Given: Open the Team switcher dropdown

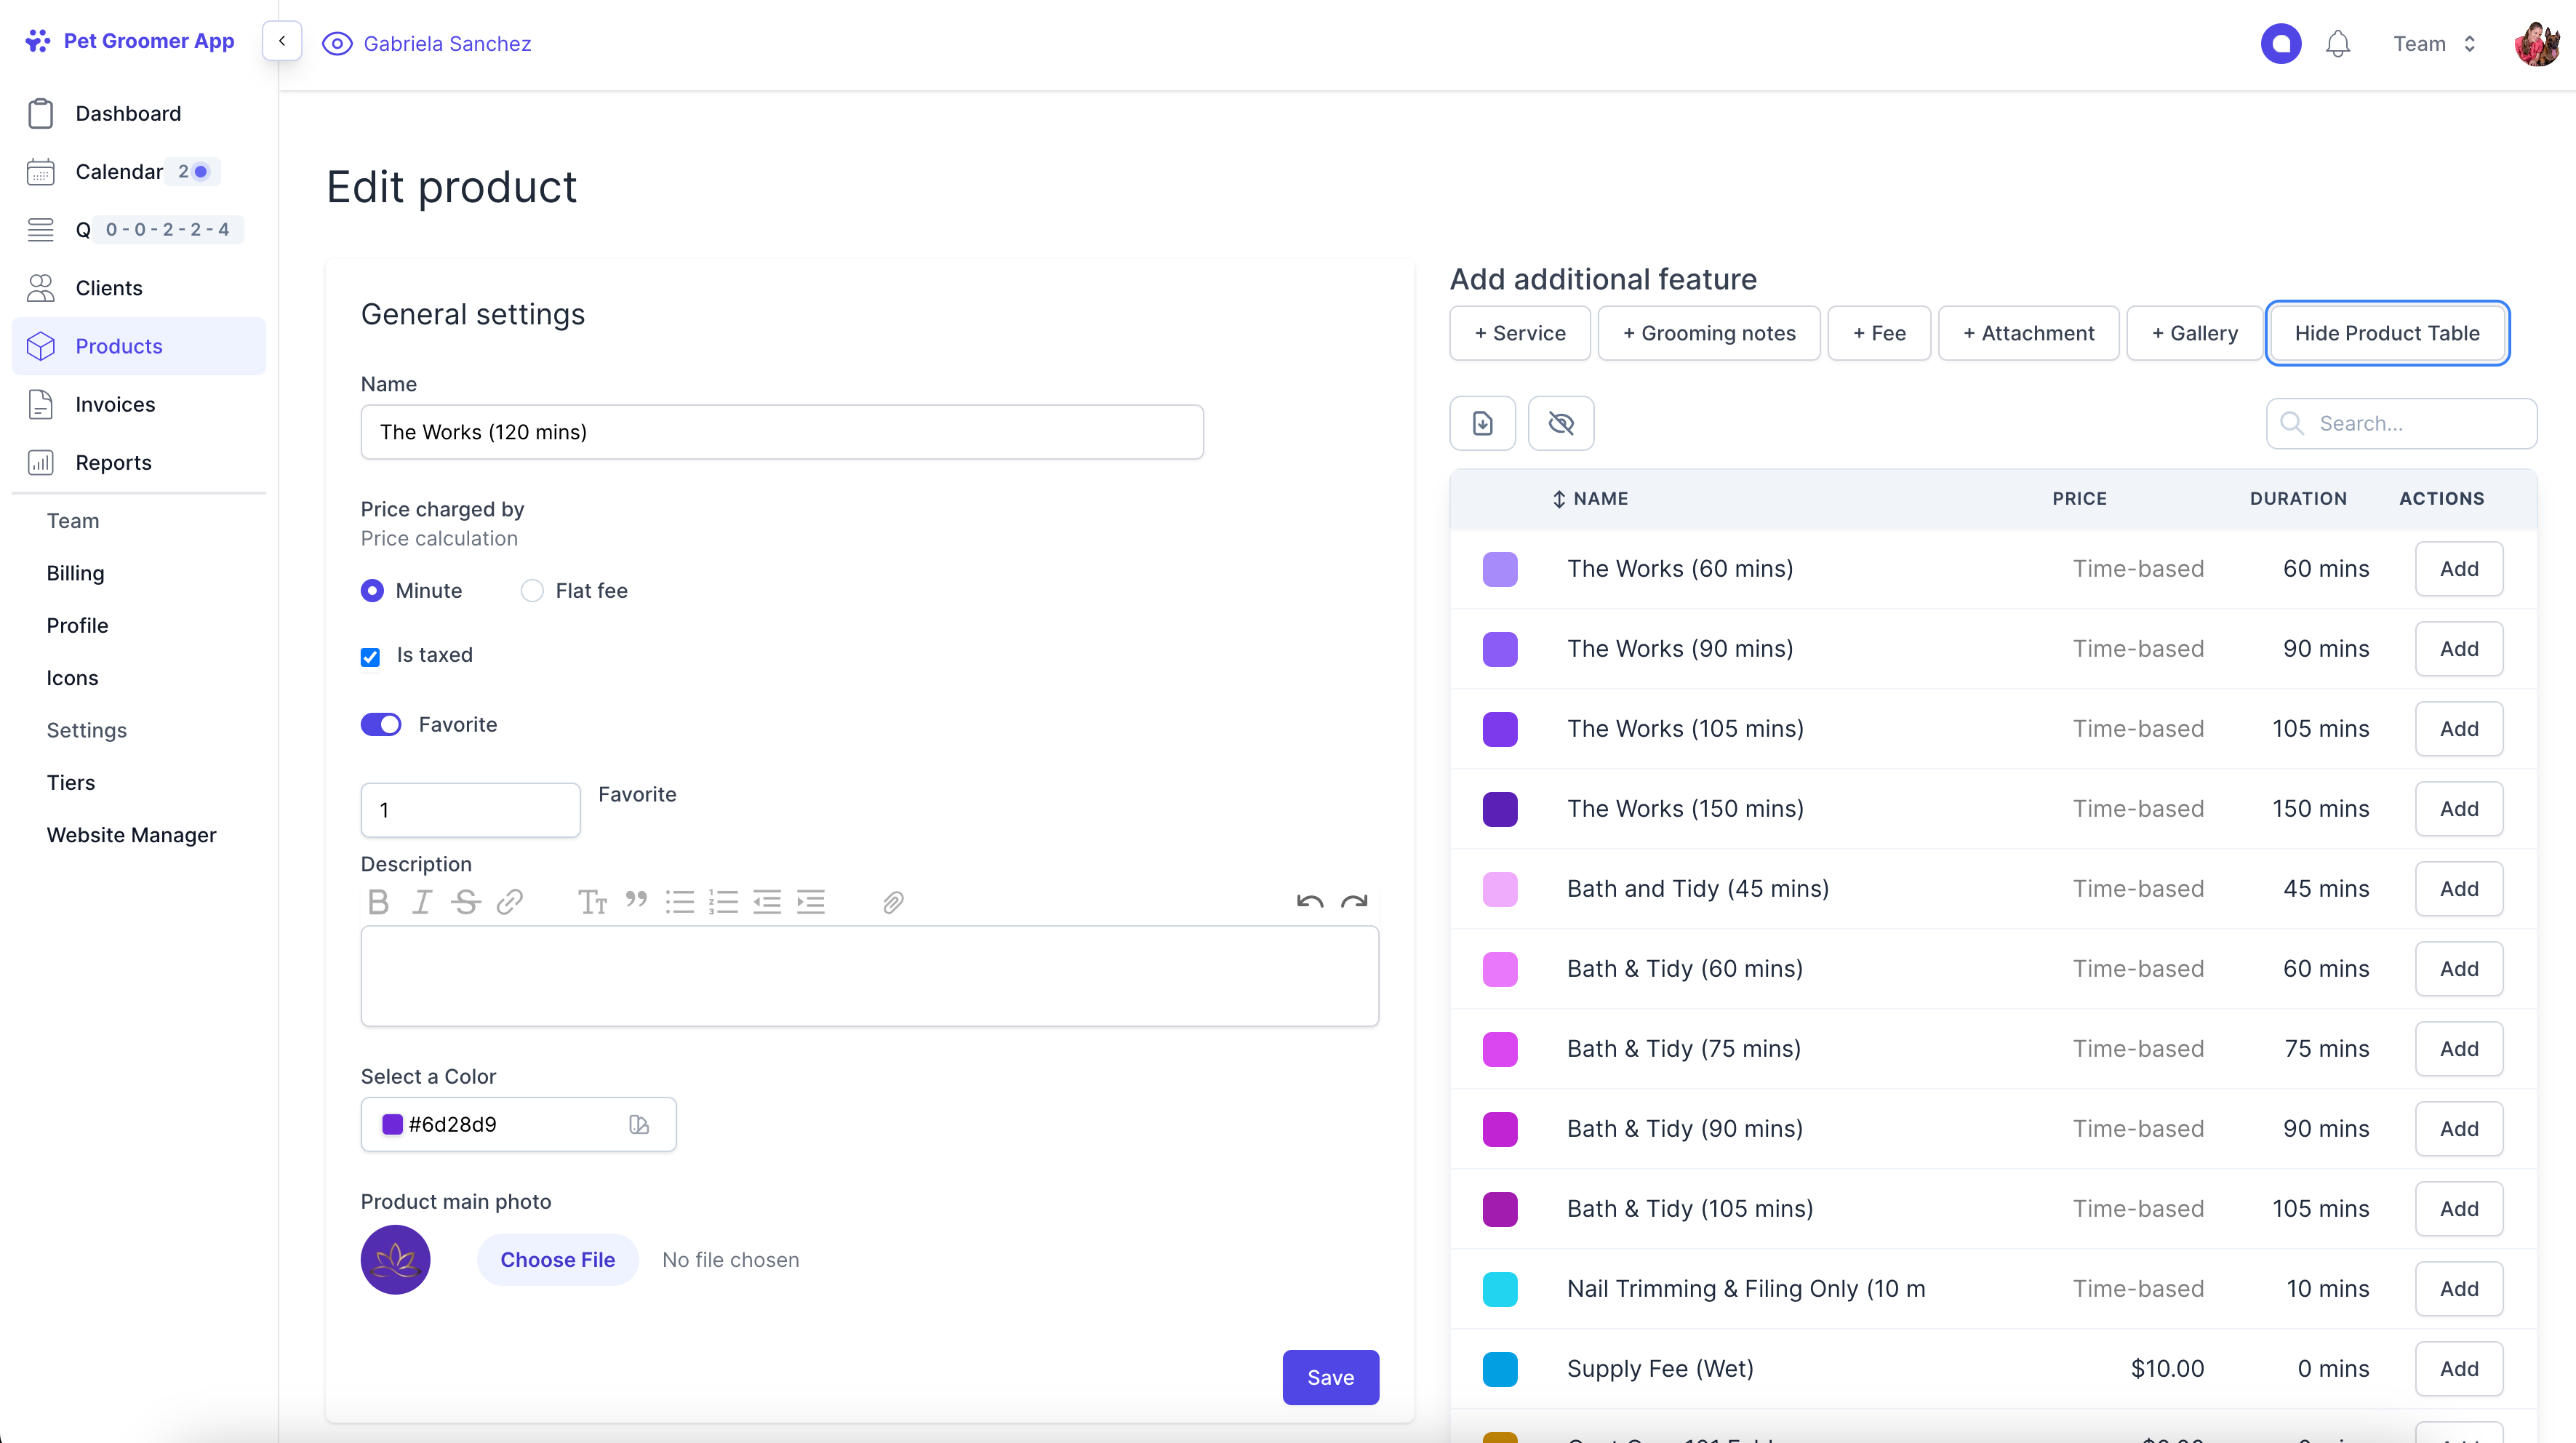Looking at the screenshot, I should 2433,44.
